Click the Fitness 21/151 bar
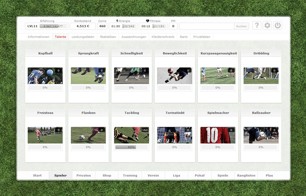The image size is (306, 196). [159, 26]
